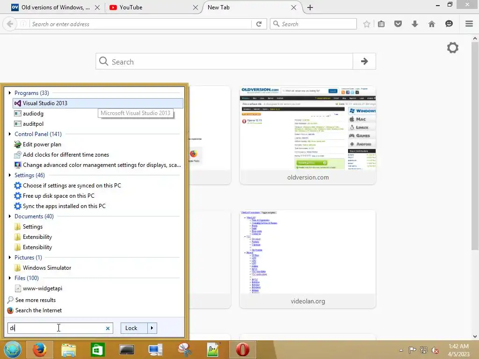Close the YouTube tab
This screenshot has height=359, width=479.
[x=196, y=7]
